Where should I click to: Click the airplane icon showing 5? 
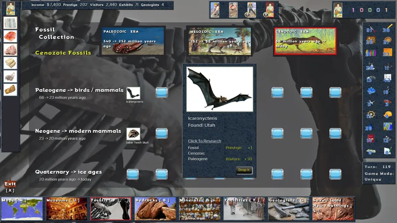(370, 103)
